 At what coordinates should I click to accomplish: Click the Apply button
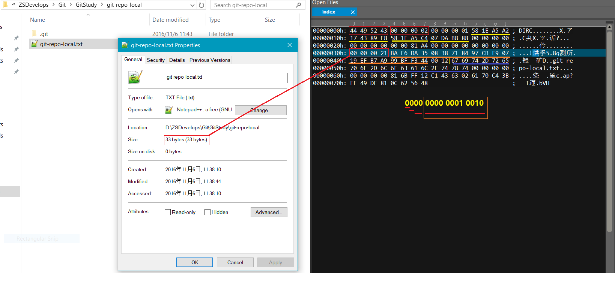(275, 262)
